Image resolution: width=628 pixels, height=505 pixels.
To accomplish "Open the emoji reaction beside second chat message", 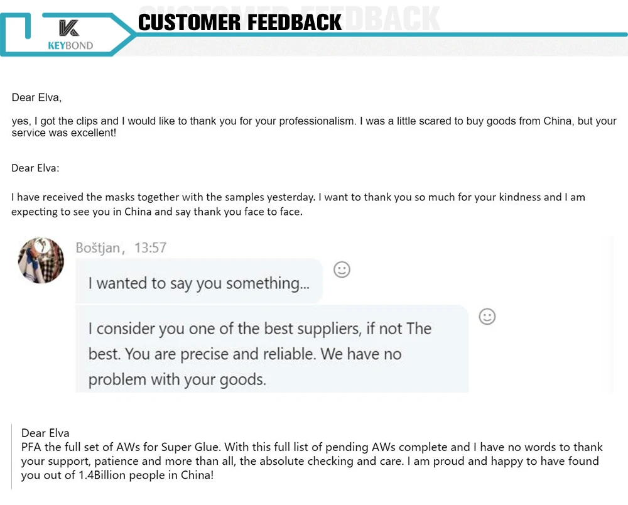I will click(x=487, y=317).
